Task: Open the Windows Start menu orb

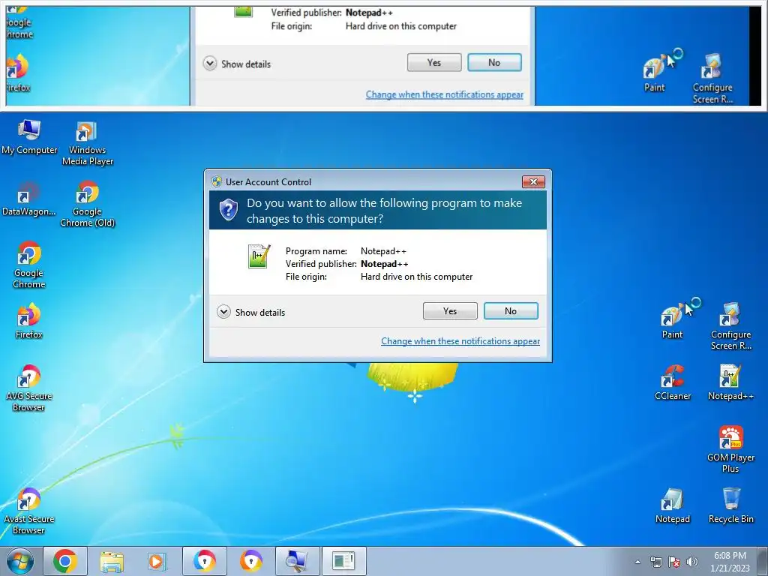Action: click(20, 561)
